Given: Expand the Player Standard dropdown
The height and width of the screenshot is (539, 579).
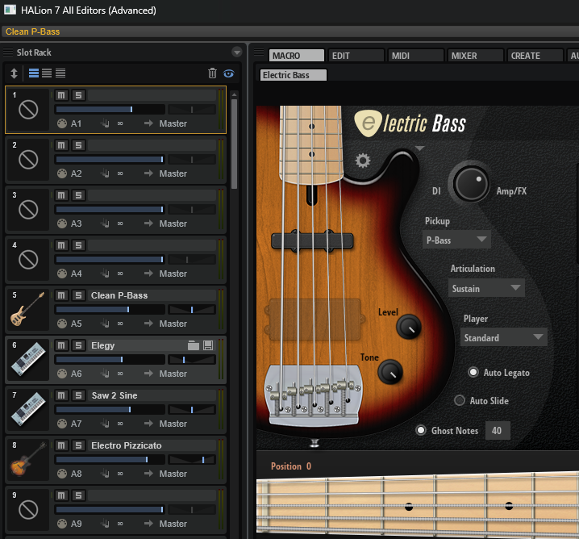Looking at the screenshot, I should [505, 338].
